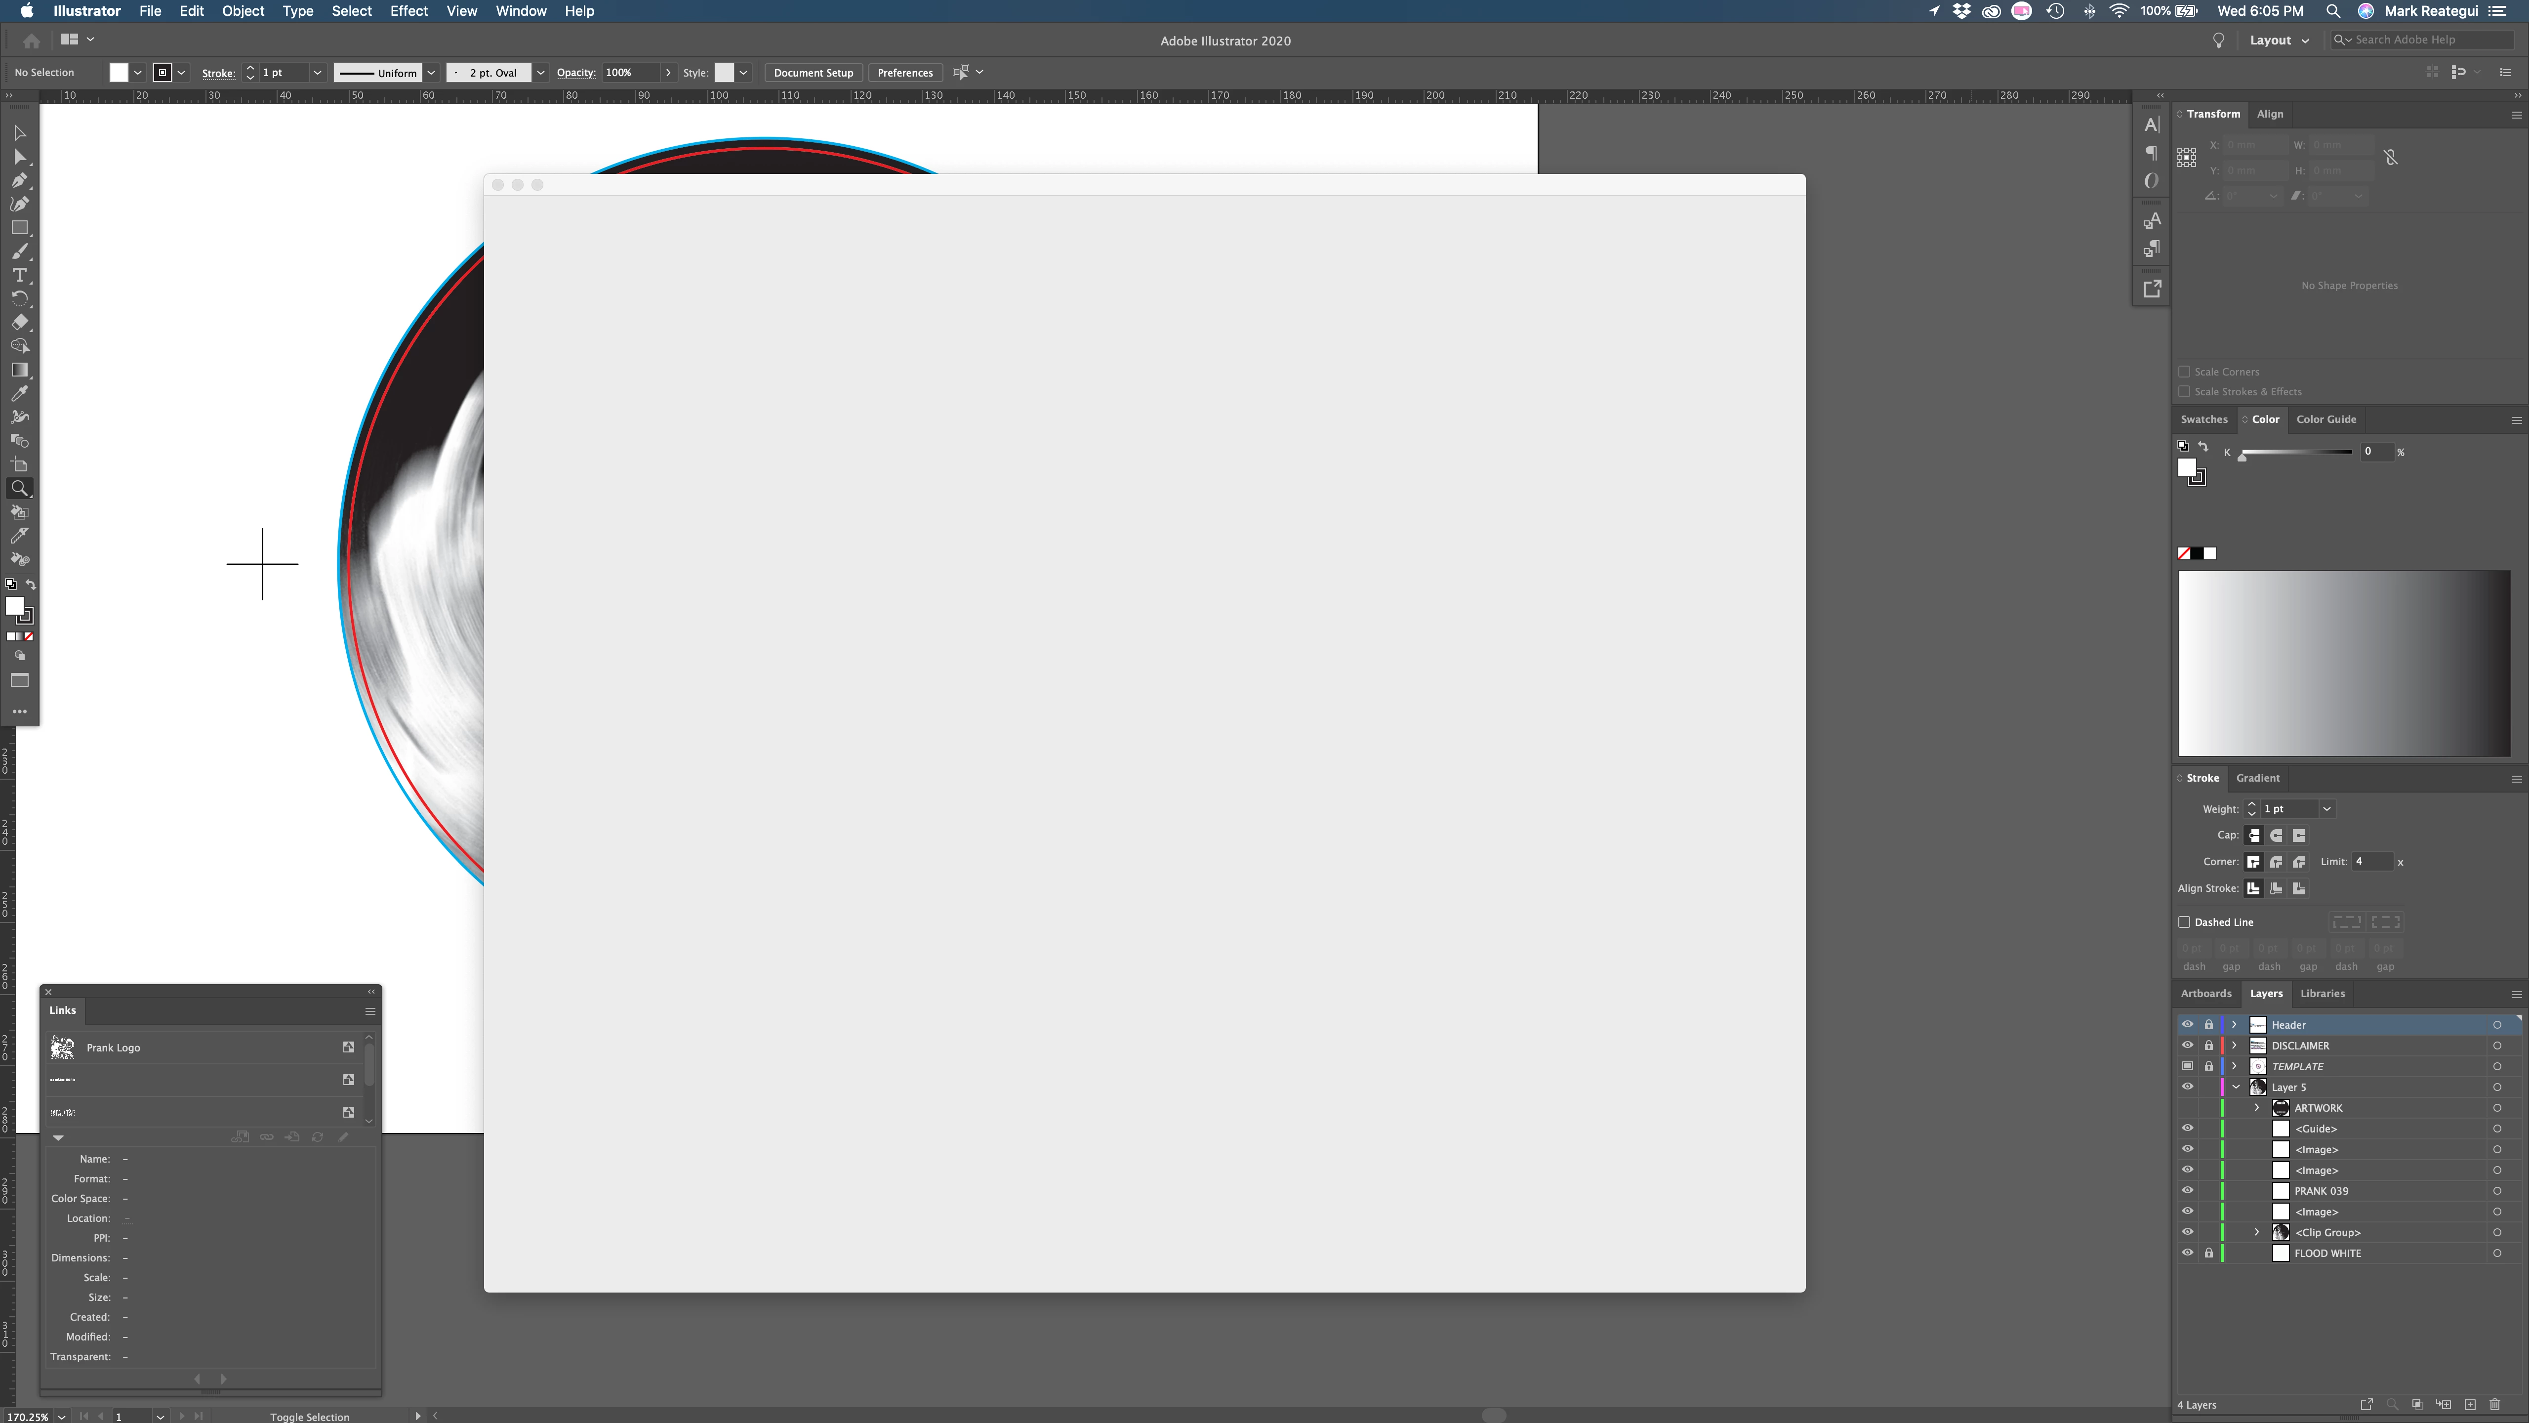The image size is (2529, 1423).
Task: Select the Eyedropper tool
Action: click(x=19, y=394)
